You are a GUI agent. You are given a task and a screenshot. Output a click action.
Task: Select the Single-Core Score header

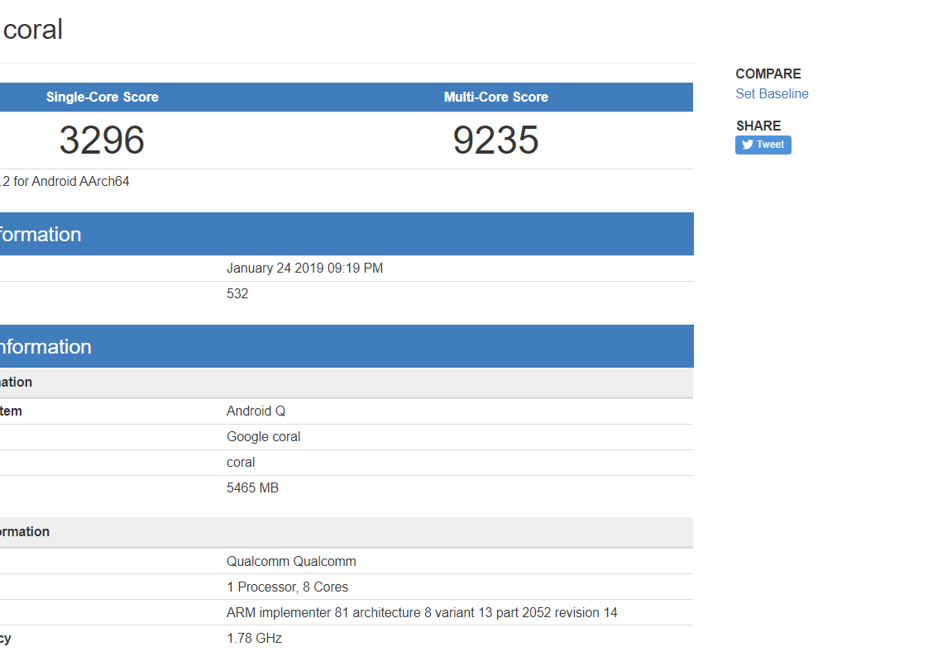103,97
